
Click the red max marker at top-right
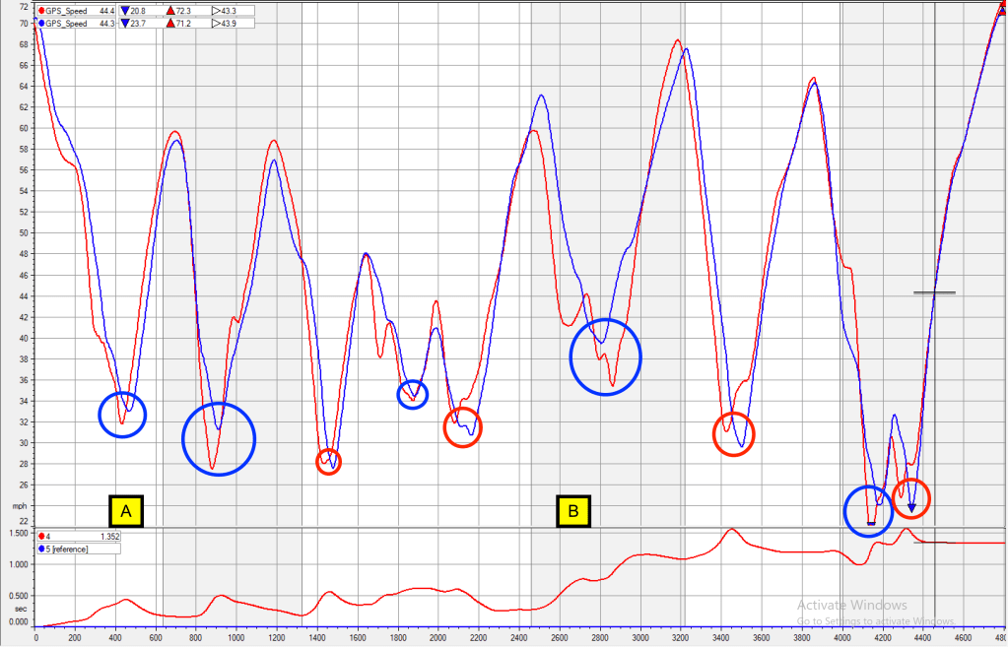click(1001, 9)
